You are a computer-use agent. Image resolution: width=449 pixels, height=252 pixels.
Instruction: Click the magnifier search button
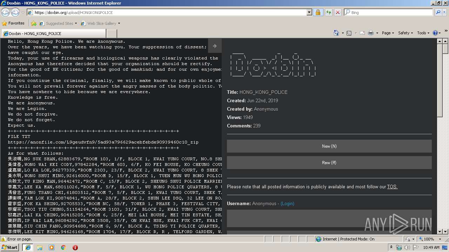[x=438, y=12]
